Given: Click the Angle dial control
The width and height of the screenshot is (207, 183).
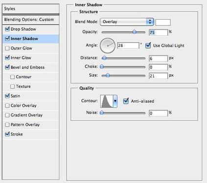Looking at the screenshot, I should pyautogui.click(x=108, y=46).
